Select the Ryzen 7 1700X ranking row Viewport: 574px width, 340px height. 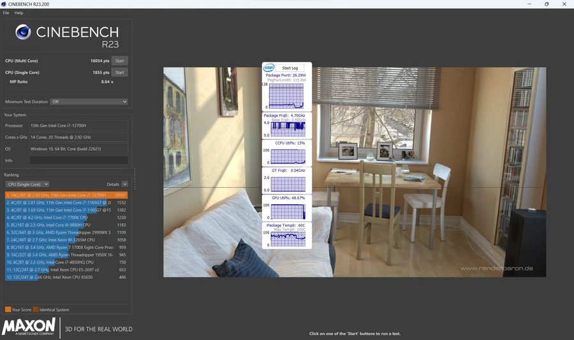66,248
